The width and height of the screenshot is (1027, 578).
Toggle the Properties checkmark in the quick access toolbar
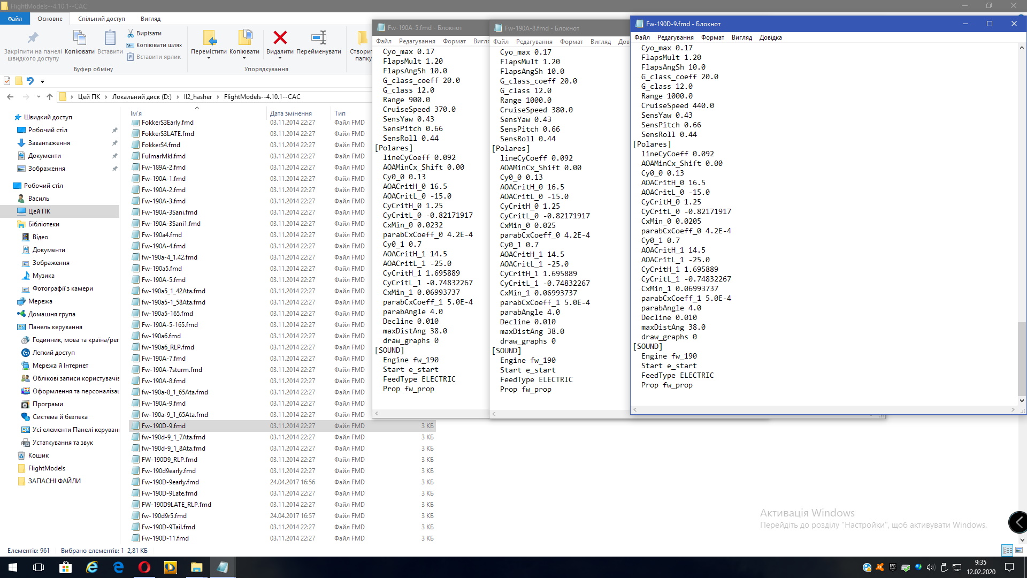(x=7, y=81)
